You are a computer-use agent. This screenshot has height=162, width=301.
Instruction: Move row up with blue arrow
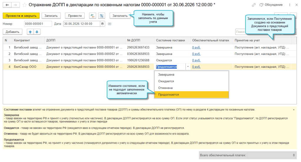pos(30,32)
